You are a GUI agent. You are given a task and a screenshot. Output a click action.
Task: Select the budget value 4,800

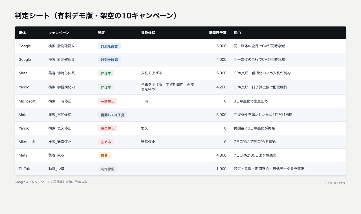tap(221, 155)
